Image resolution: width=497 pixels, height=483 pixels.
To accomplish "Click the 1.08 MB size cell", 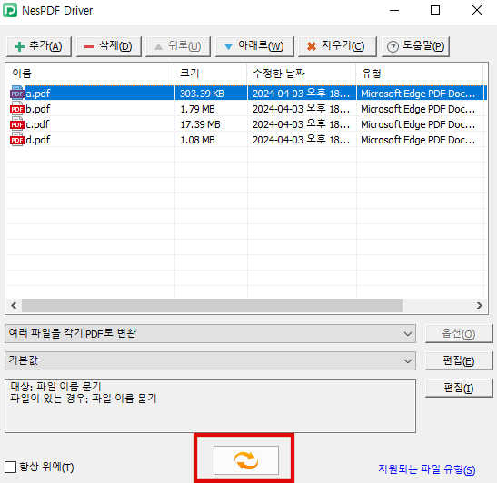I will tap(197, 140).
